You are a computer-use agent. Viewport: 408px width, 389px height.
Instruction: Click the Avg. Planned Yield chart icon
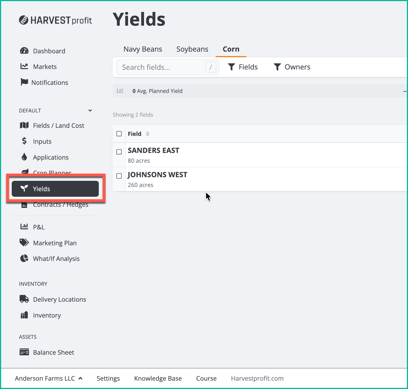tap(120, 91)
